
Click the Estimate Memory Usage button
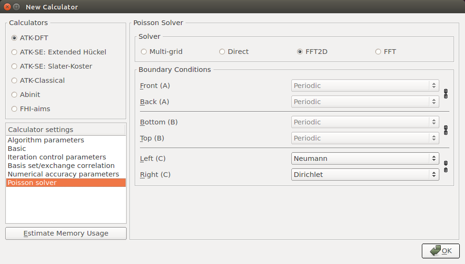(66, 233)
